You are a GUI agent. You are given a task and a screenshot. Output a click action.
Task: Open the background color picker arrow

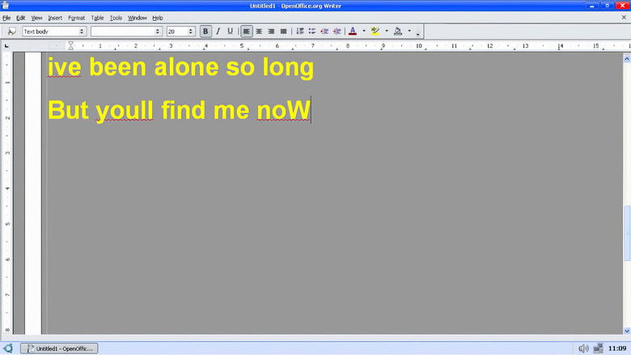point(409,32)
